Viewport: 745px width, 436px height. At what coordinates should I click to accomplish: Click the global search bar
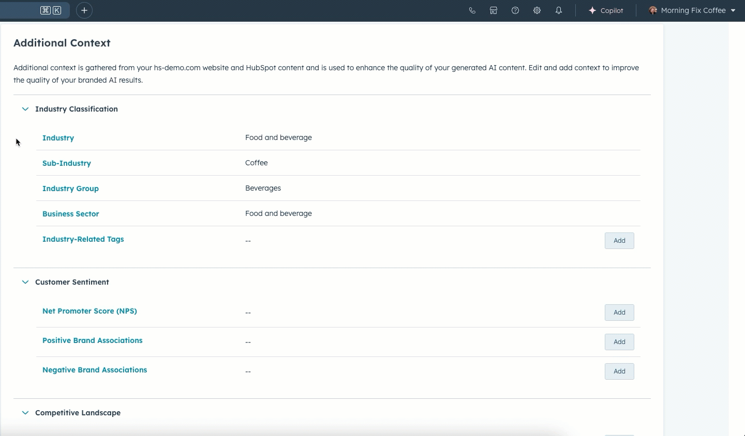(35, 10)
